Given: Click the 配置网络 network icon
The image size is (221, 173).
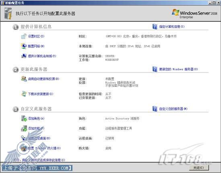Looking at the screenshot, I should 24,46.
